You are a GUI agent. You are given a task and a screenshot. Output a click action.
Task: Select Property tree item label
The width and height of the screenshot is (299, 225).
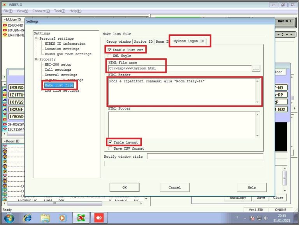coord(47,59)
